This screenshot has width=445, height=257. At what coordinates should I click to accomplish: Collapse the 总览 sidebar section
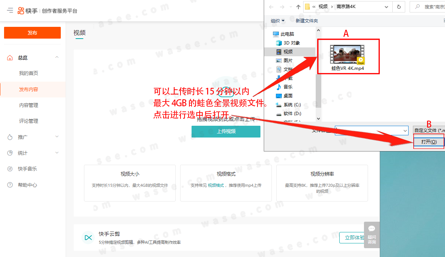57,57
